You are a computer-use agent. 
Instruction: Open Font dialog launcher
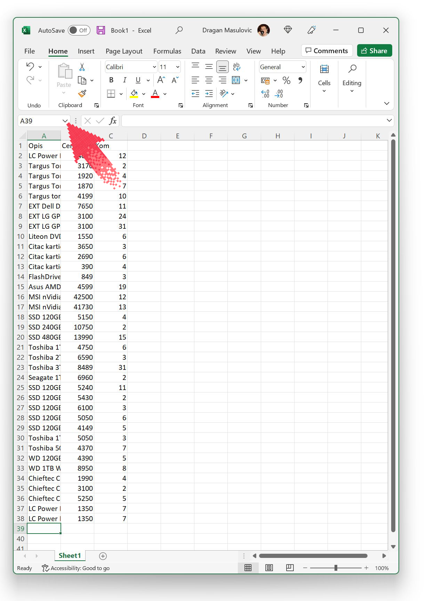click(x=180, y=105)
